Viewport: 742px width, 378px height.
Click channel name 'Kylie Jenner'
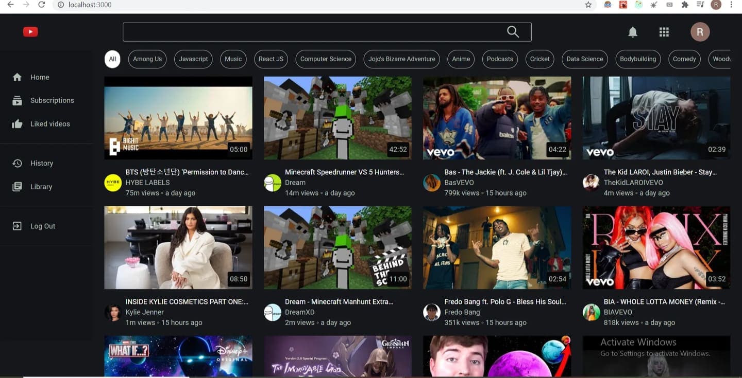pyautogui.click(x=145, y=312)
